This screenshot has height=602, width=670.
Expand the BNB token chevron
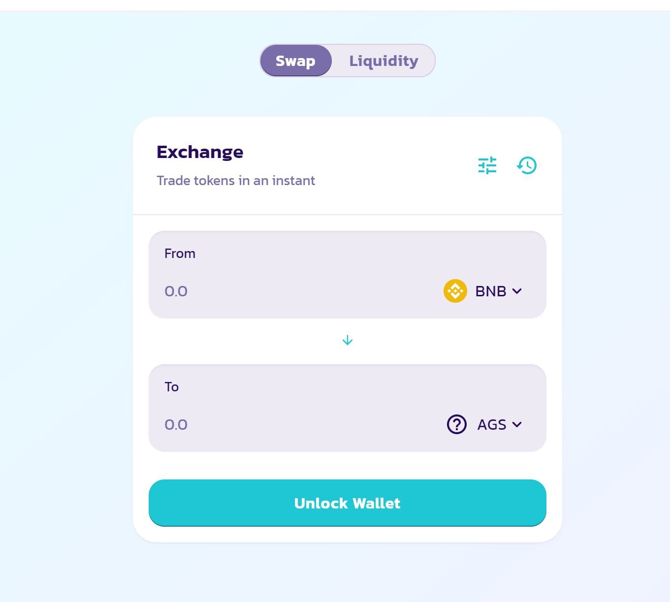517,291
